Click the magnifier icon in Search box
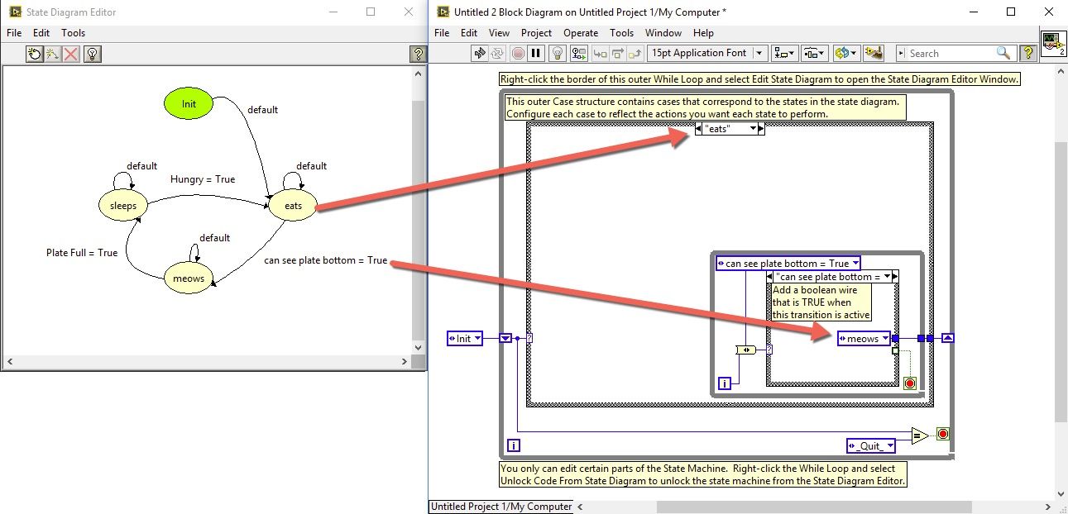The width and height of the screenshot is (1068, 514). coord(1003,53)
